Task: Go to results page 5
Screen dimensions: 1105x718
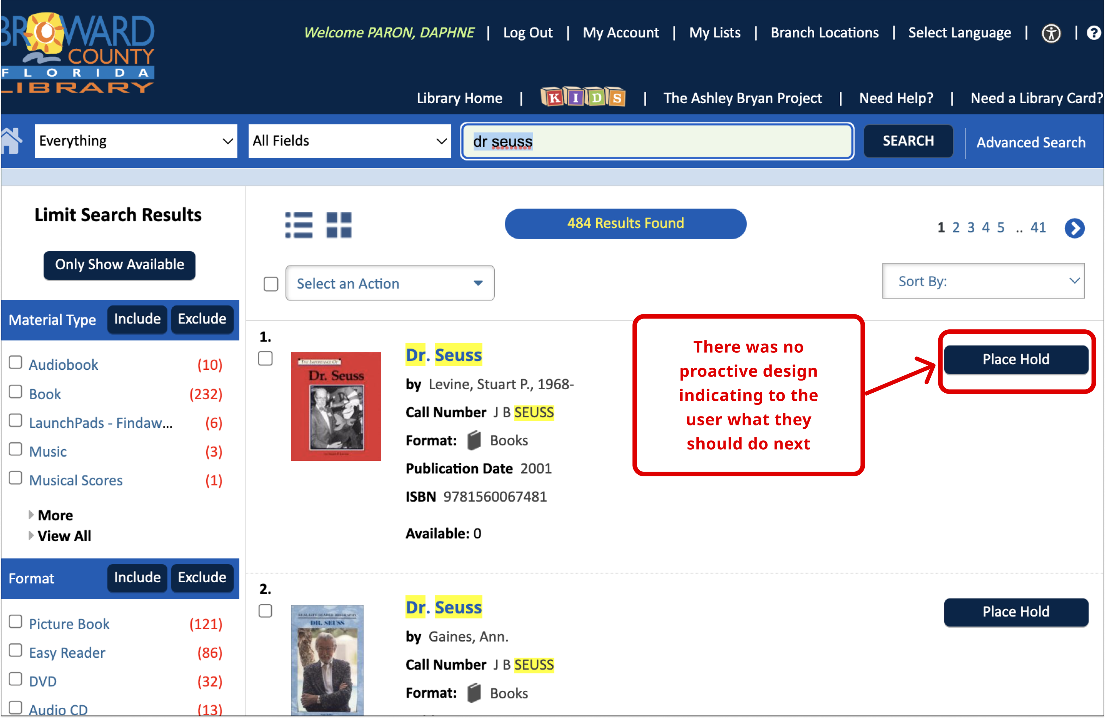Action: pos(1001,228)
